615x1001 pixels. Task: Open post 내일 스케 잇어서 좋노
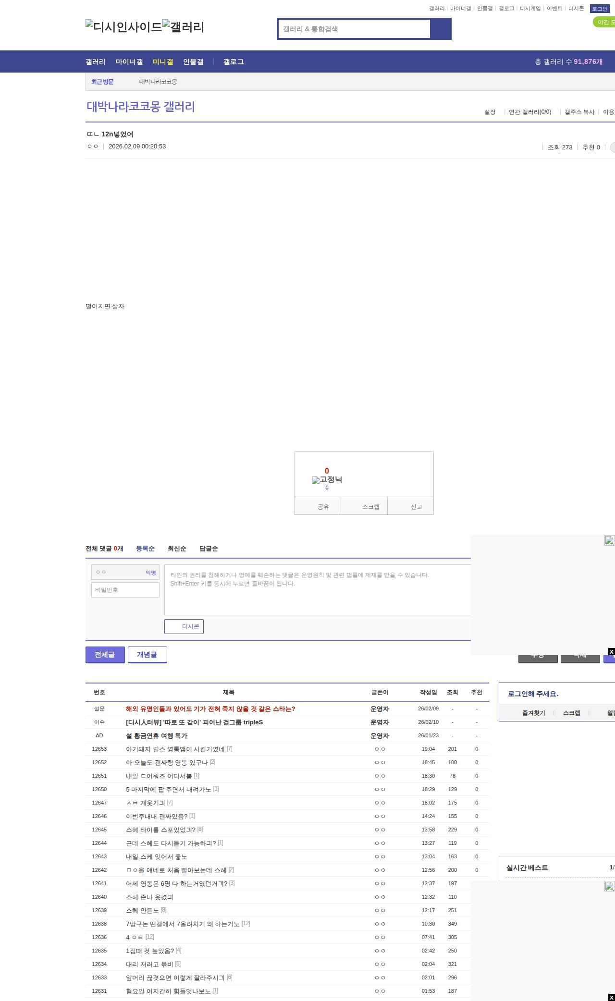[157, 856]
